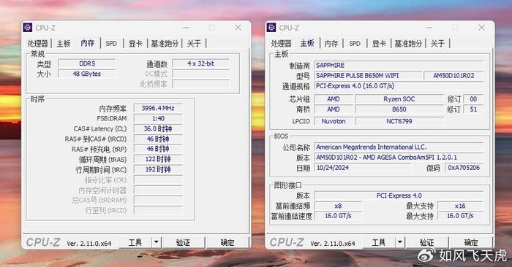Viewport: 512px width, 267px height.
Task: Open the 工具 dropdown arrow in right window
Action: [x=400, y=242]
